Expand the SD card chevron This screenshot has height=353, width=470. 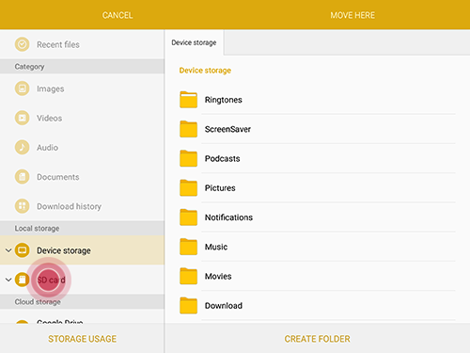[8, 280]
